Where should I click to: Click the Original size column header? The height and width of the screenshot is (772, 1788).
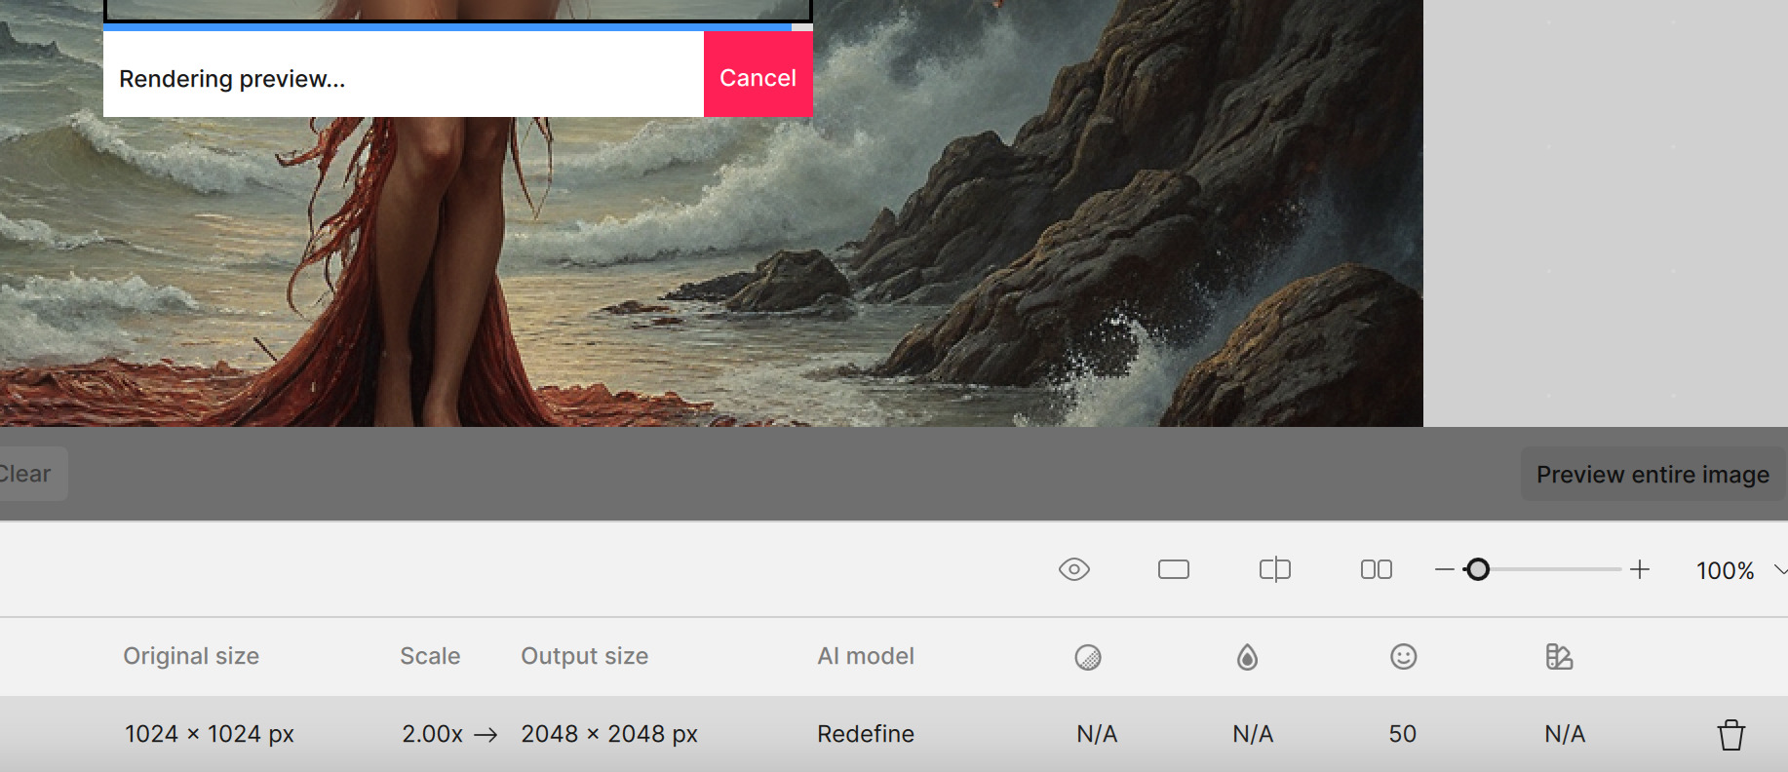click(191, 656)
